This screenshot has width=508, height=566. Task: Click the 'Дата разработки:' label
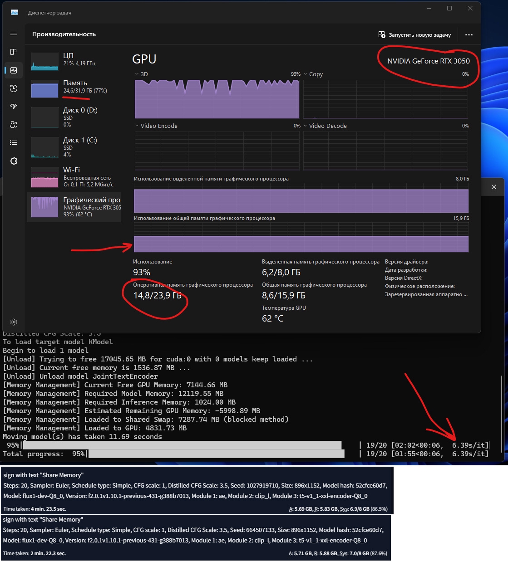click(x=406, y=270)
